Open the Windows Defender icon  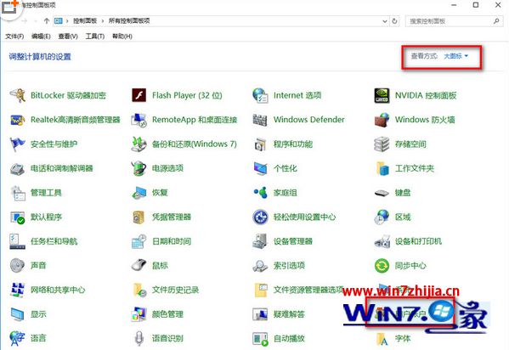coord(260,120)
